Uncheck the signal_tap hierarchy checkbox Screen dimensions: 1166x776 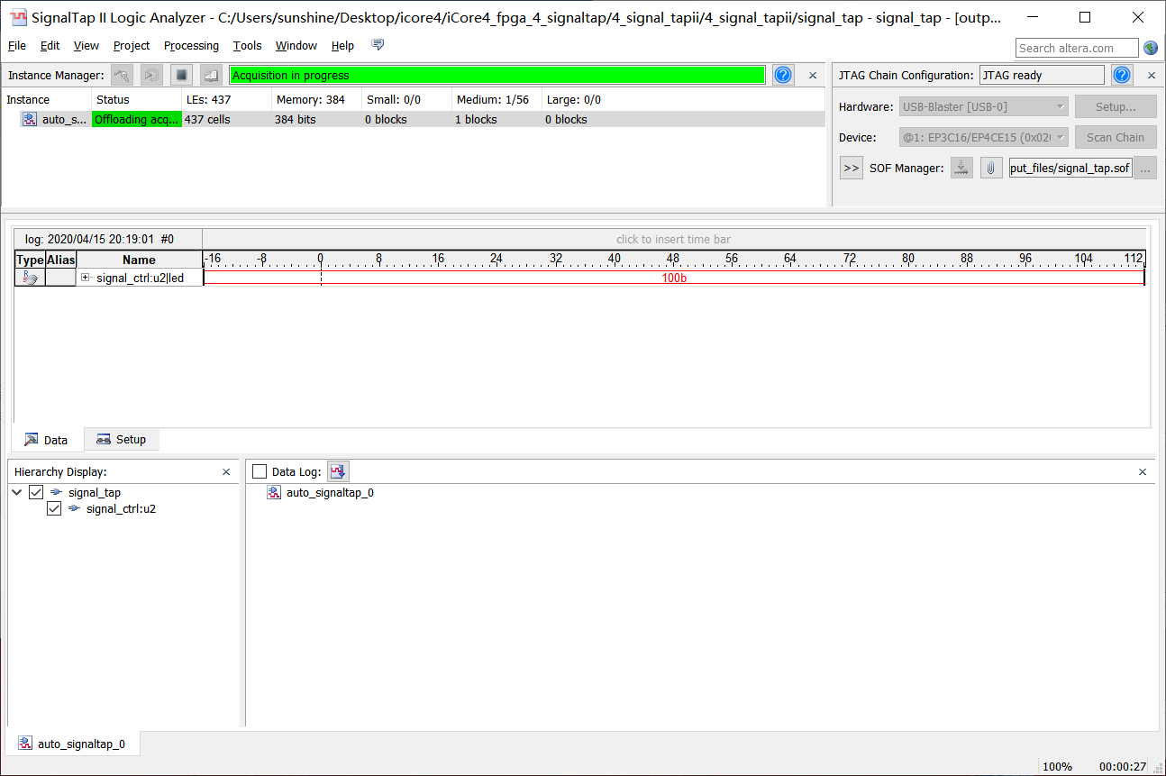(x=36, y=492)
